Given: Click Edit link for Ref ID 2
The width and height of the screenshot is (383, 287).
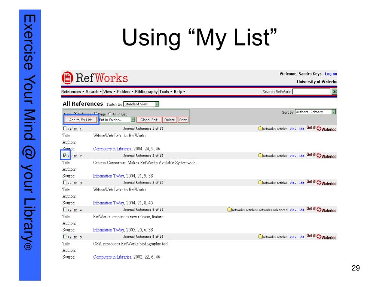Looking at the screenshot, I should [x=301, y=156].
